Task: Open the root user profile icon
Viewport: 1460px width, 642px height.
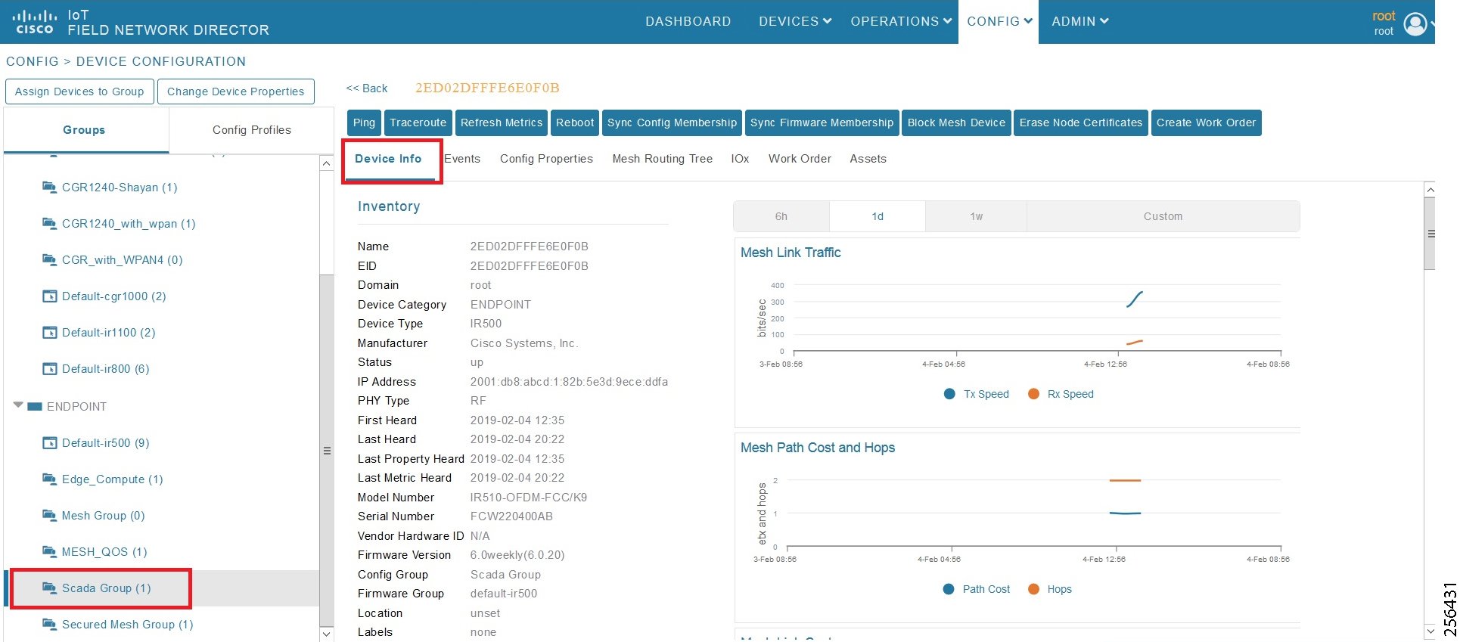Action: point(1415,24)
